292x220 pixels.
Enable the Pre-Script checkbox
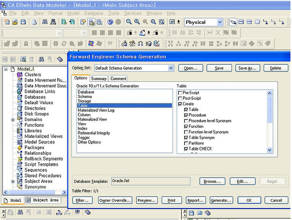click(180, 93)
